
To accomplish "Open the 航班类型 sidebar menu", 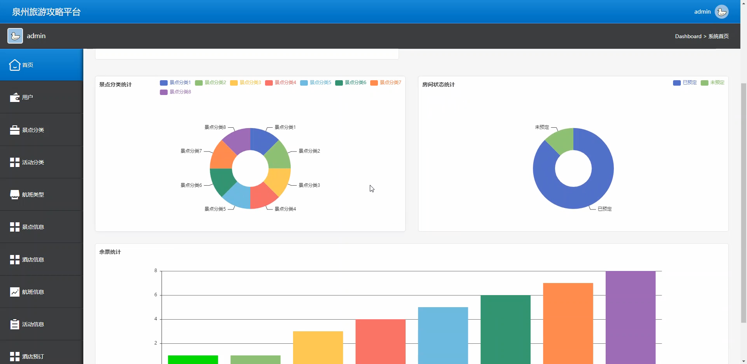I will point(42,195).
